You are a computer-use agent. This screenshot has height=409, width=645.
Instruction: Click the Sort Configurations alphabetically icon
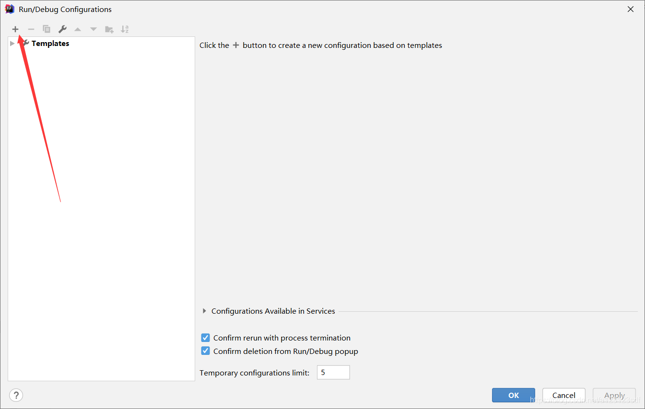click(125, 29)
